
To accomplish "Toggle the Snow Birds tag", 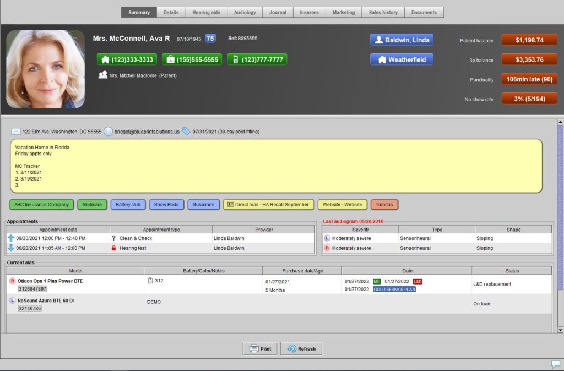I will [166, 204].
